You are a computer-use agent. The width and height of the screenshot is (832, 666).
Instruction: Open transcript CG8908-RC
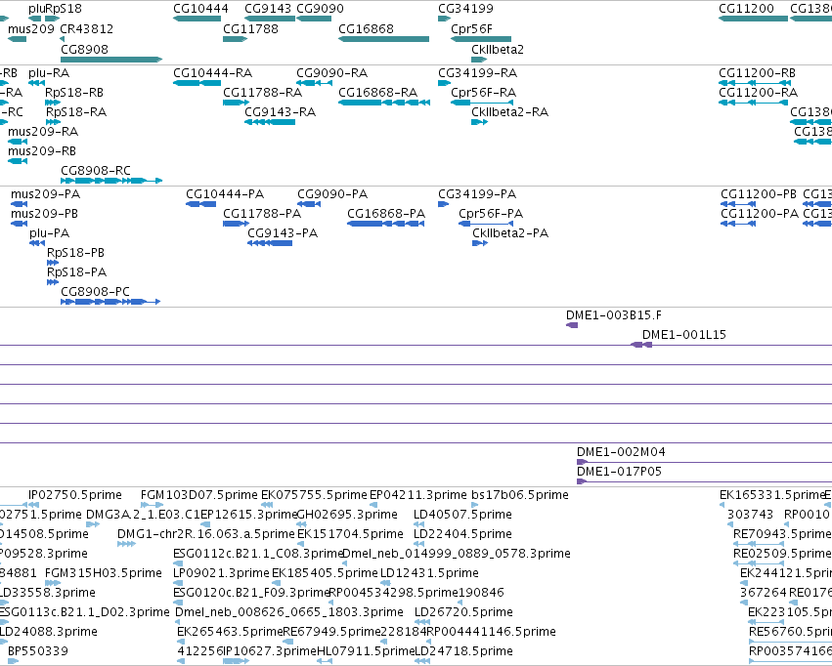pos(96,171)
